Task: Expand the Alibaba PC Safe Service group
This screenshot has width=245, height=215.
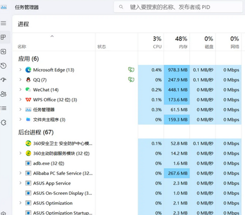Action: point(20,173)
